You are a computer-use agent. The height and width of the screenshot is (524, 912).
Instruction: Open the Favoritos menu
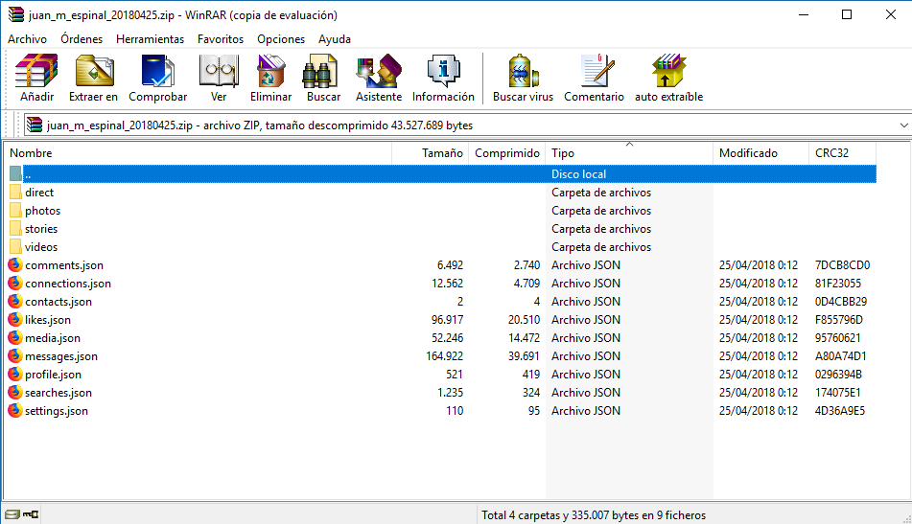point(221,39)
